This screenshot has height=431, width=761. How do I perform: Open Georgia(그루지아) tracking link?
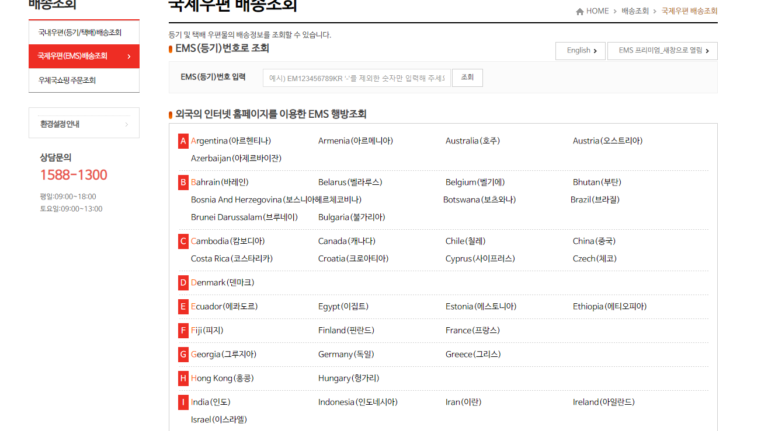(x=224, y=355)
